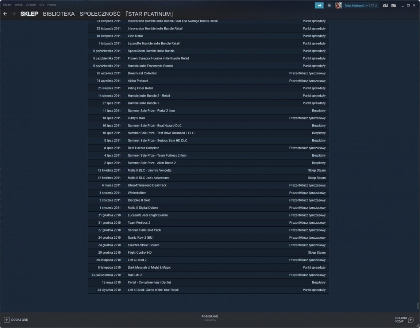
Task: Open the Widok menu
Action: click(x=19, y=5)
